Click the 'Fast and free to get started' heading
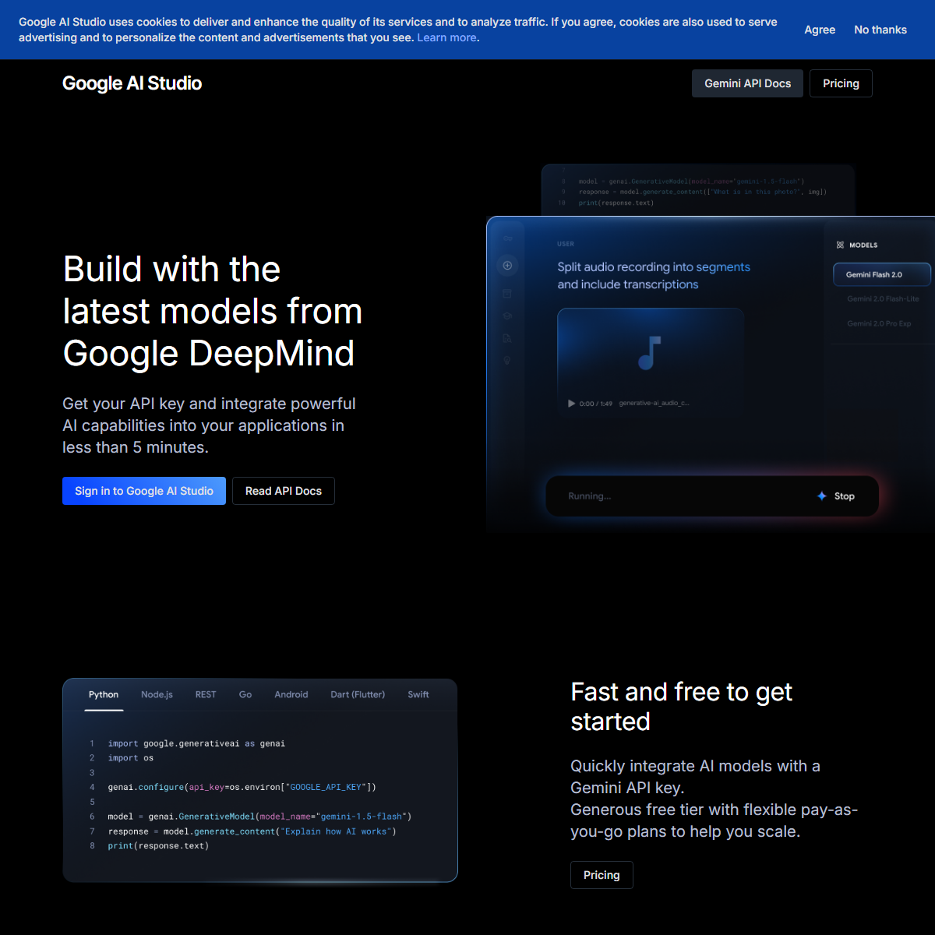Image resolution: width=935 pixels, height=935 pixels. pos(682,707)
